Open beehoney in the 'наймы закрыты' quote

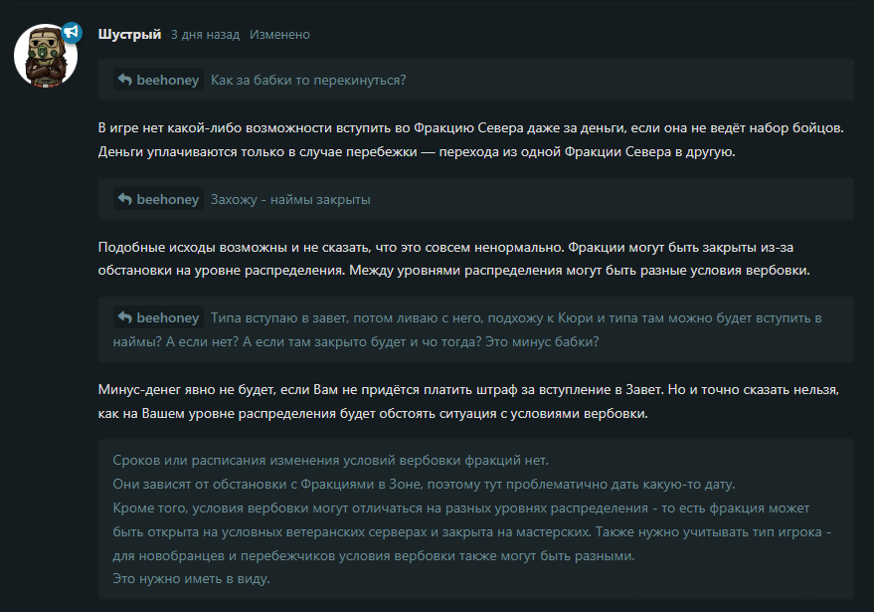pyautogui.click(x=167, y=199)
